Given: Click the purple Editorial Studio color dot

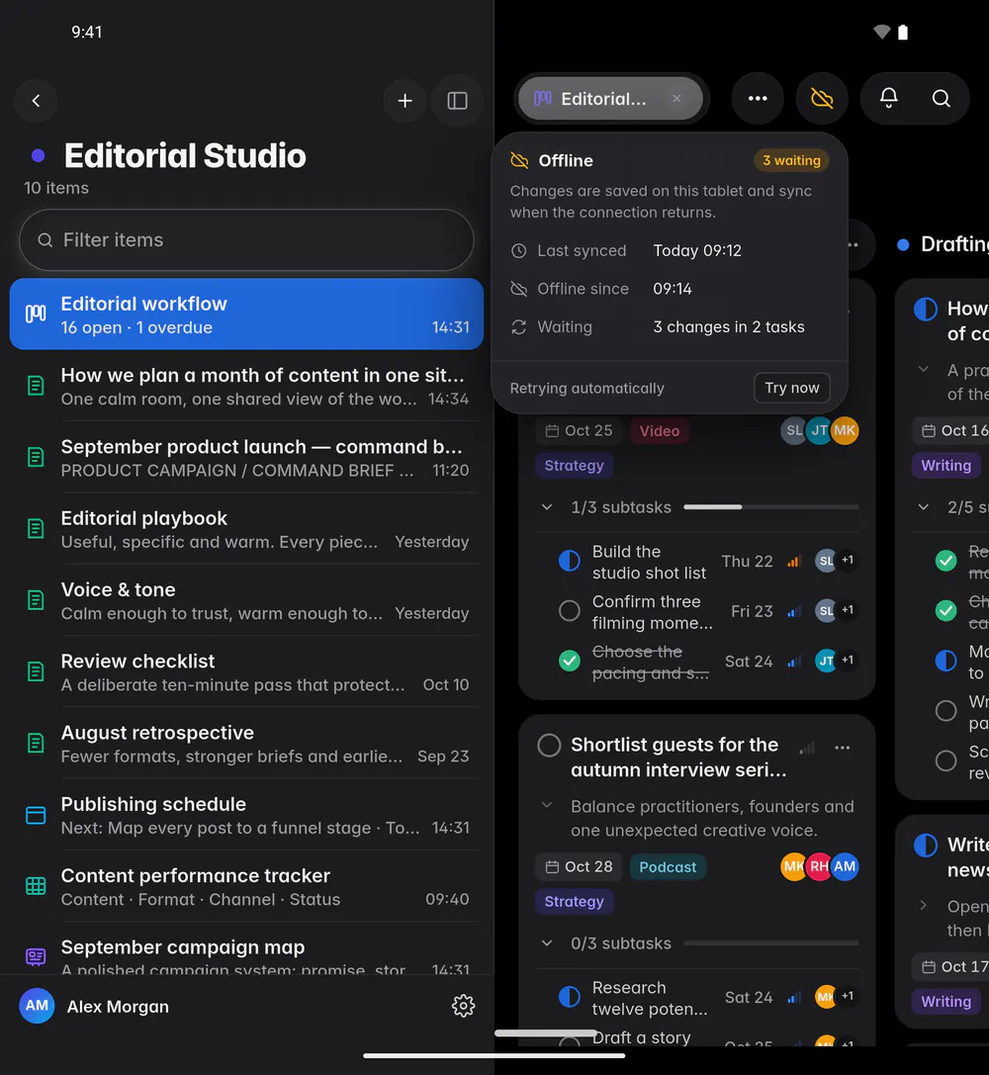Looking at the screenshot, I should tap(39, 155).
